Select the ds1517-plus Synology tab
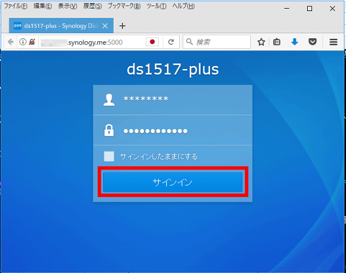This screenshot has height=273, width=346. (x=61, y=25)
